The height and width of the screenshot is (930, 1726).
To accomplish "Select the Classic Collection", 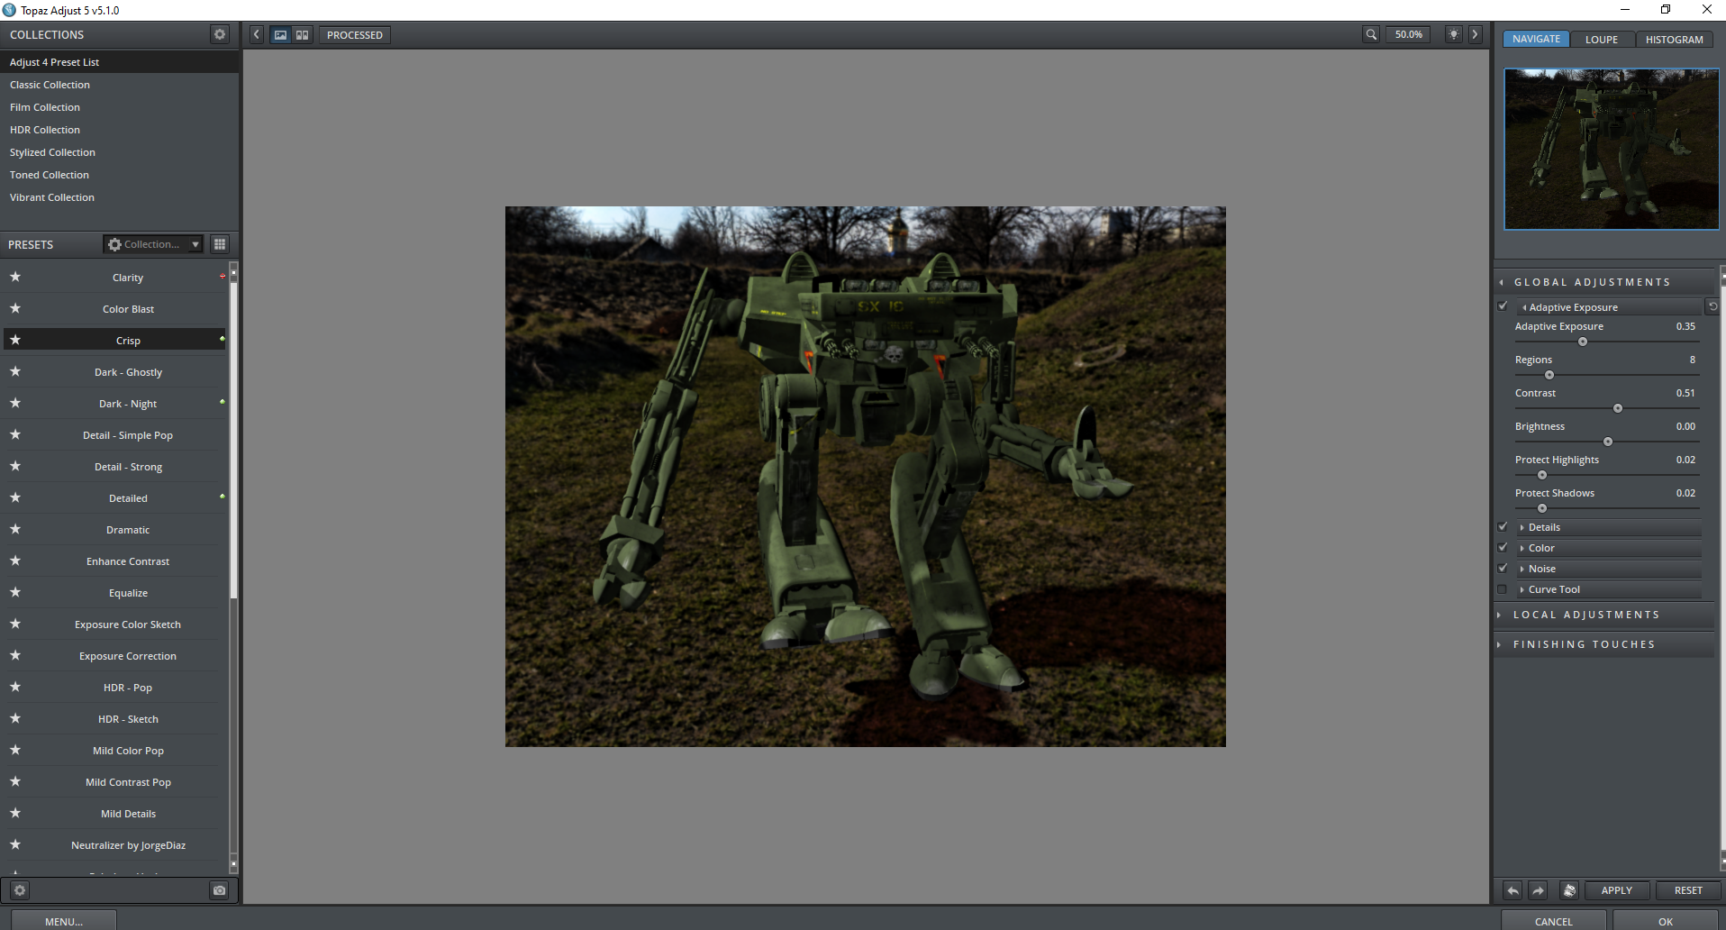I will click(x=120, y=85).
